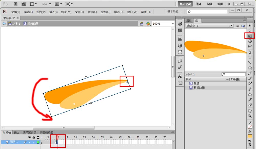Open the 文件(F) menu
This screenshot has width=256, height=149.
pos(16,12)
